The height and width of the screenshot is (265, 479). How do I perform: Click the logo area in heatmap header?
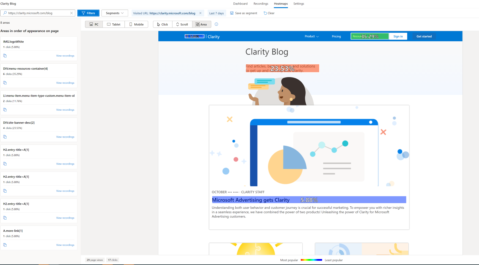pyautogui.click(x=195, y=36)
